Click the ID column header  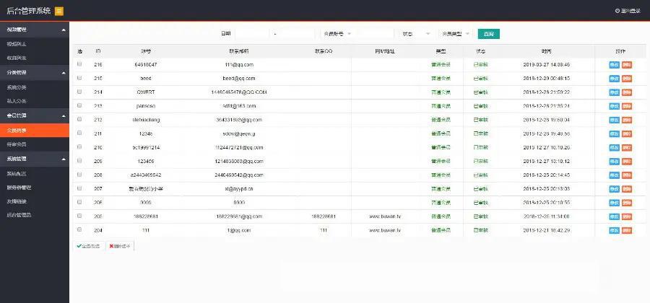(97, 51)
